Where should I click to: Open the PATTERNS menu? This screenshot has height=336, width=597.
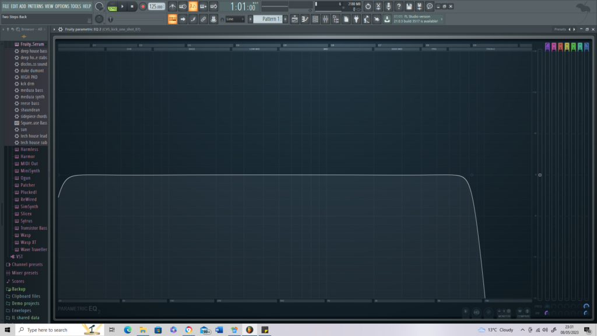[x=36, y=6]
